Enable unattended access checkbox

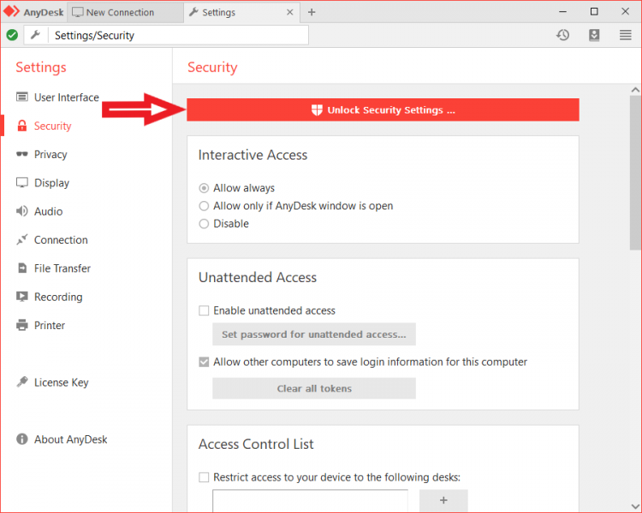(204, 310)
